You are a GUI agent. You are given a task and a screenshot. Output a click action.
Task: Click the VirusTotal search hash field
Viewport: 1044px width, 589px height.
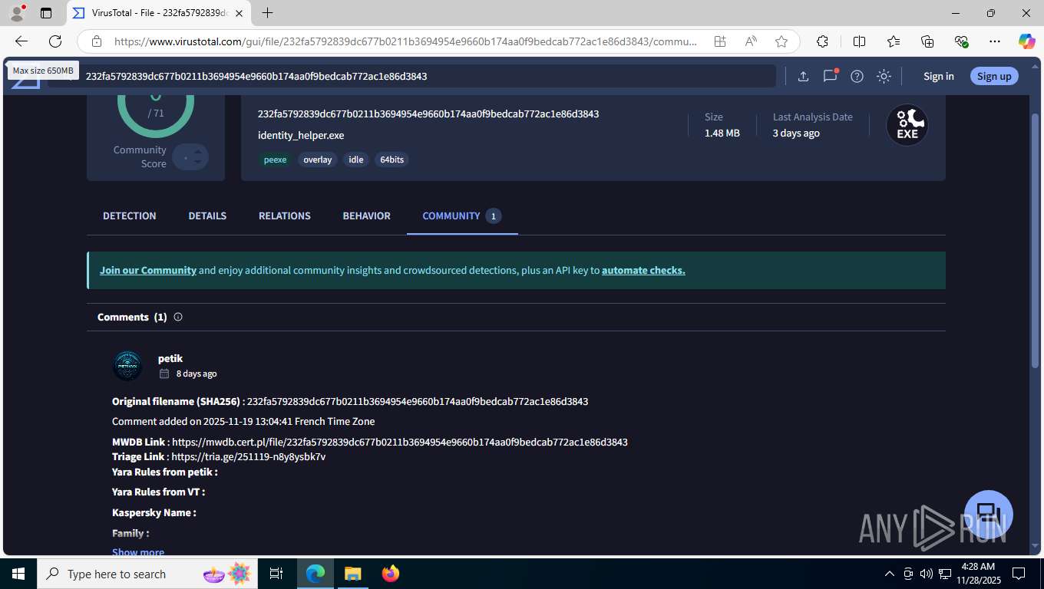pyautogui.click(x=411, y=76)
